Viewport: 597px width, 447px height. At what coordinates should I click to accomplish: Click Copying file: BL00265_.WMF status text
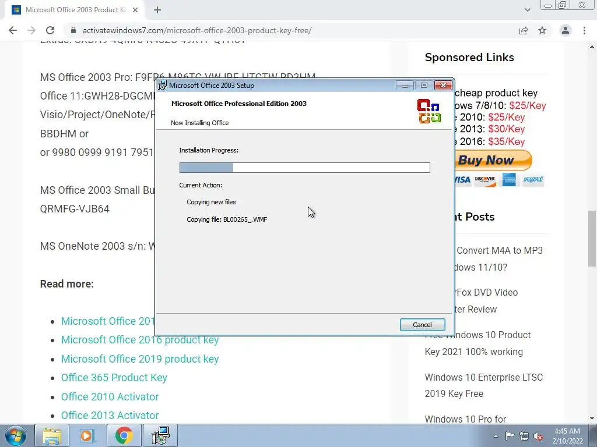pos(227,219)
